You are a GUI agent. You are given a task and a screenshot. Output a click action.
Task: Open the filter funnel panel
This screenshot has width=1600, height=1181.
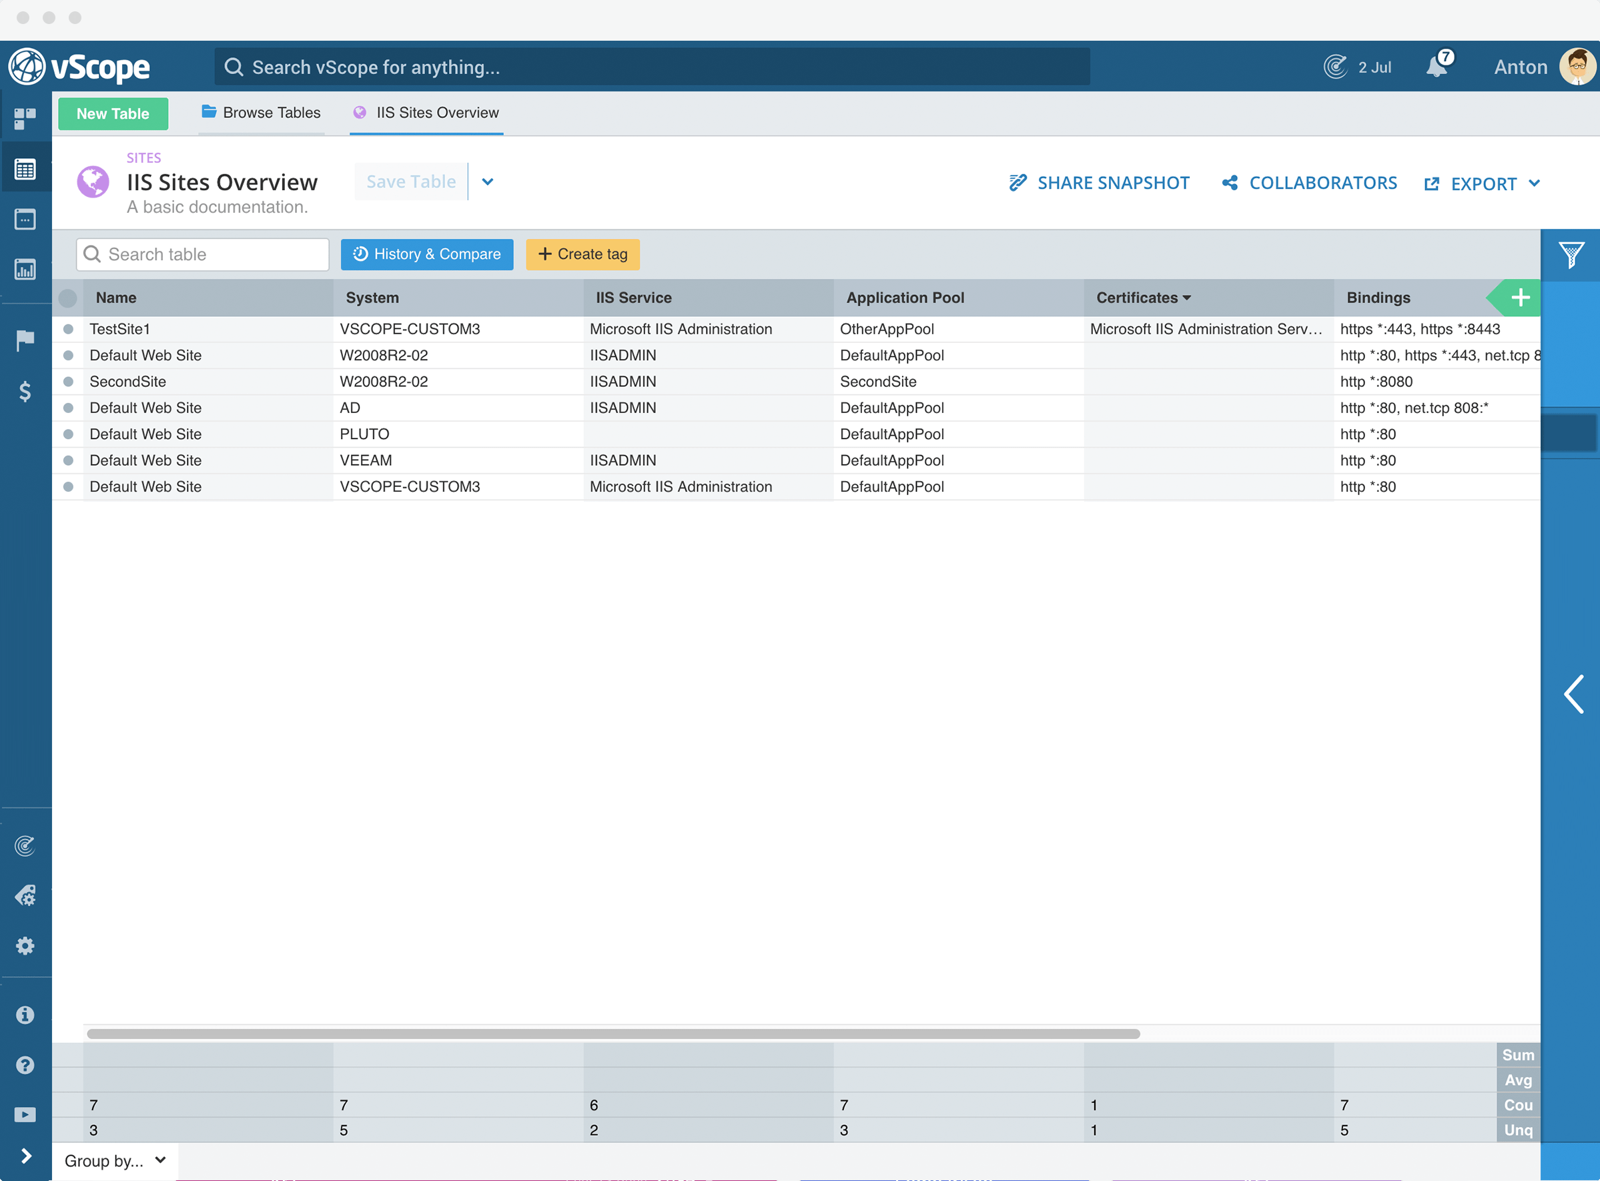point(1571,254)
